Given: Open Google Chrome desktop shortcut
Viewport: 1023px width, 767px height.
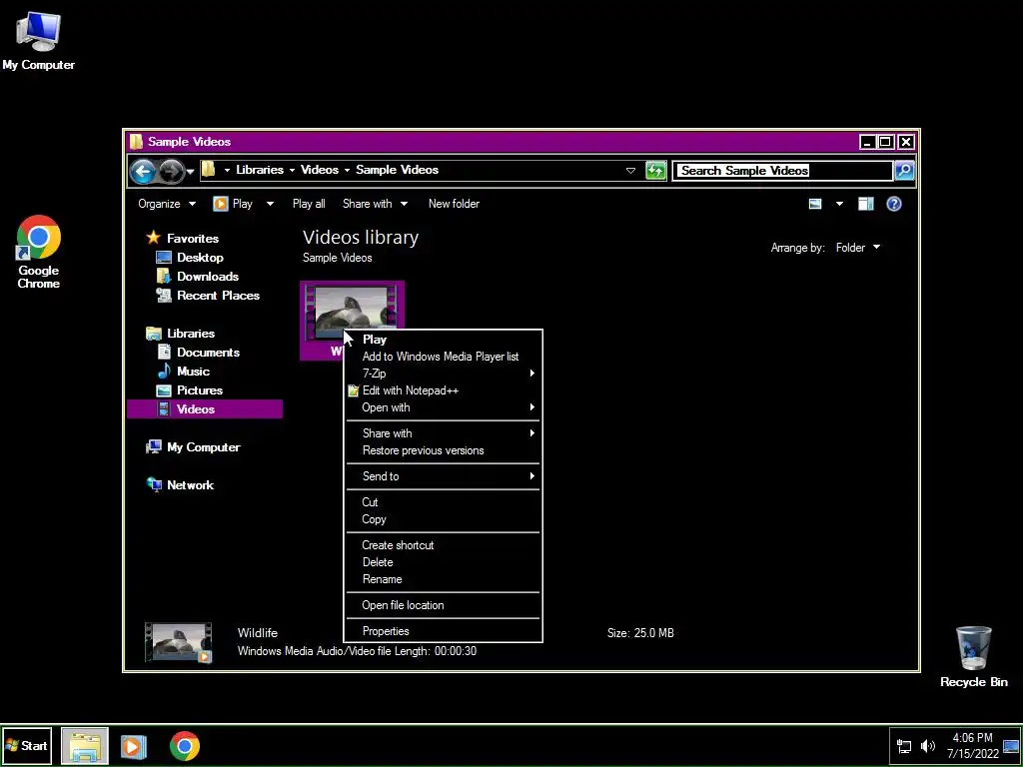Looking at the screenshot, I should pyautogui.click(x=39, y=252).
